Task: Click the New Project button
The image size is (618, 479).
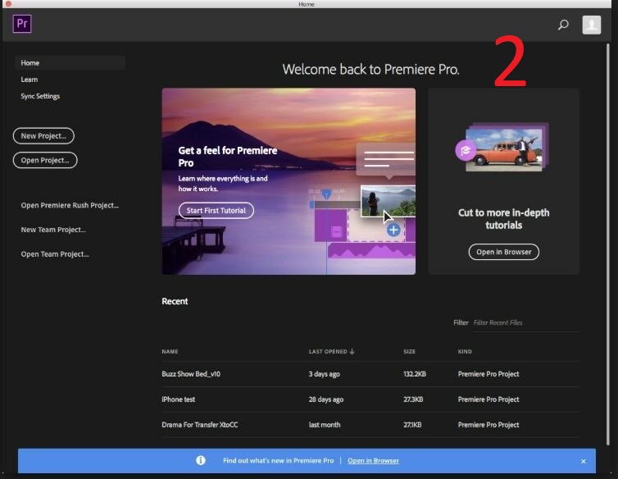Action: point(43,135)
